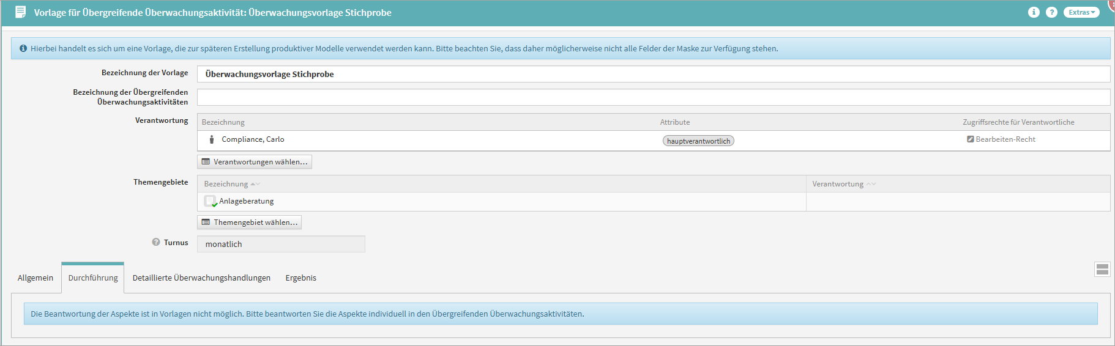
Task: Click the hauptverantwortlich attribute tag
Action: pyautogui.click(x=698, y=141)
